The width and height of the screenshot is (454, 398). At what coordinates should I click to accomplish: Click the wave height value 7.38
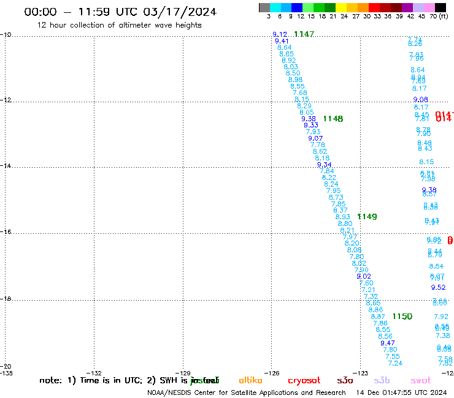[443, 336]
